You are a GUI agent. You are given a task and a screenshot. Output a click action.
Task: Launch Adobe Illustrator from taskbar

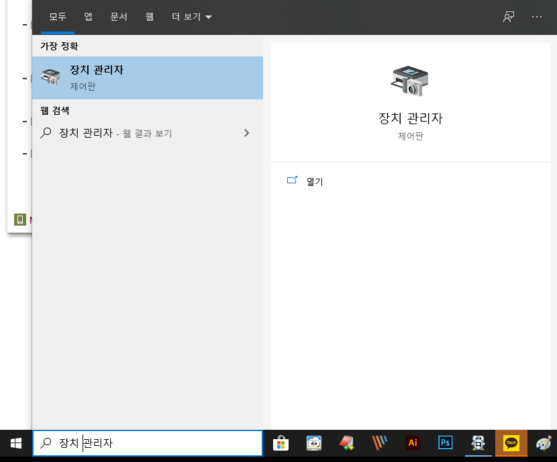413,443
